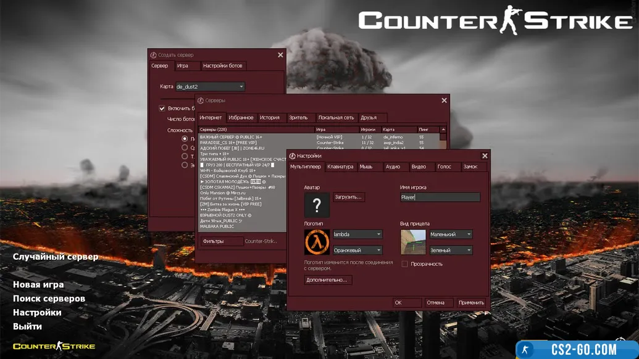
Task: Click the Имя игрока text field
Action: [440, 197]
